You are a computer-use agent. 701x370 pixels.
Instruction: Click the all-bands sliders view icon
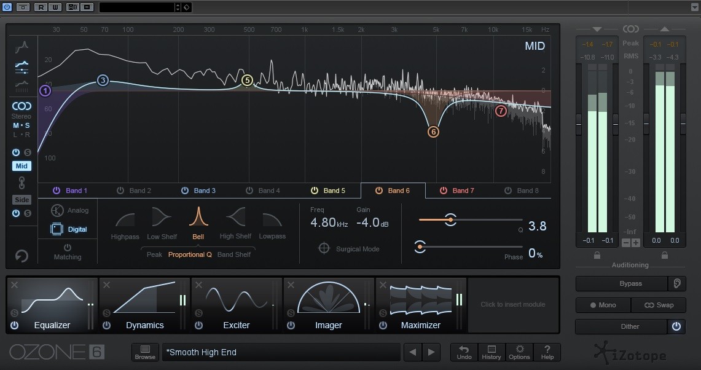tap(22, 67)
